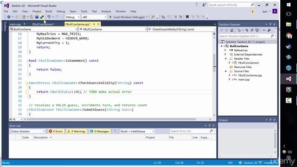The image size is (297, 167).
Task: Toggle pin on the main.cpp tab
Action: 25,24
